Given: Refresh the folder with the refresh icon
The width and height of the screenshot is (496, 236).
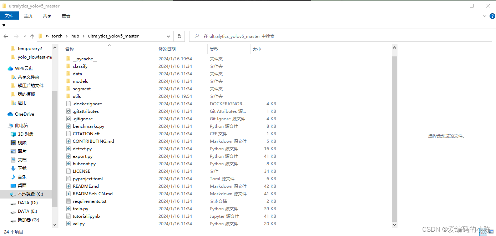Looking at the screenshot, I should click(179, 36).
